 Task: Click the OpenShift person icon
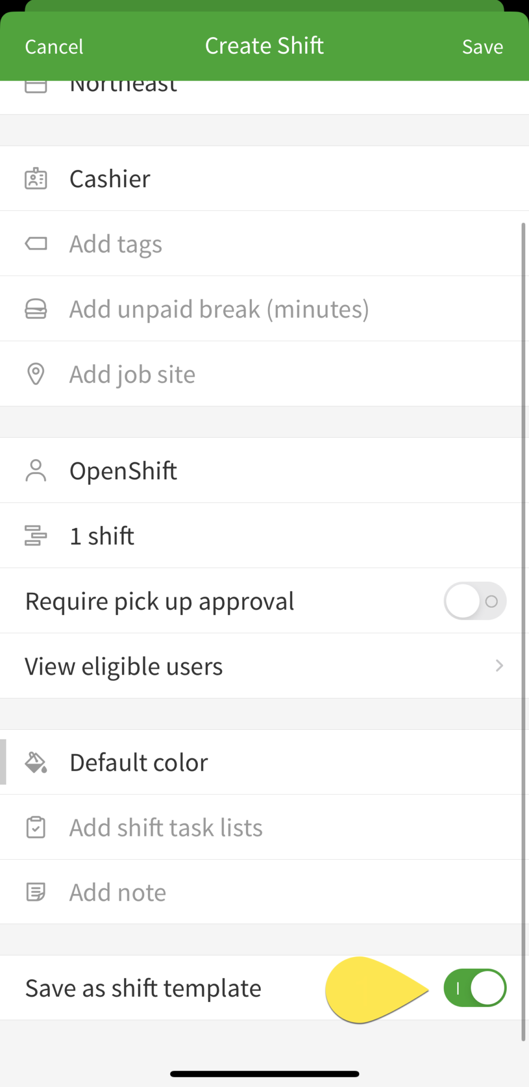[x=36, y=470]
